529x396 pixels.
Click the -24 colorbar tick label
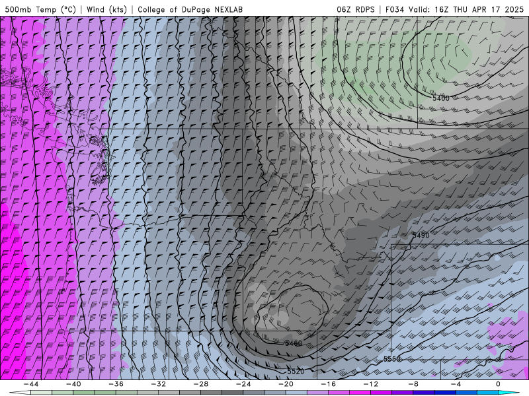pyautogui.click(x=243, y=384)
